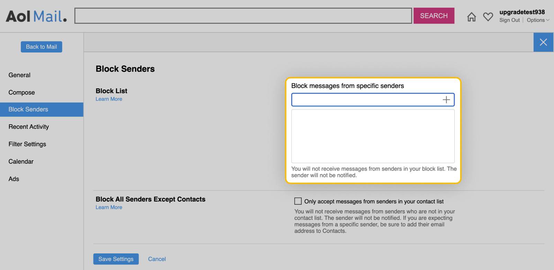The image size is (554, 270).
Task: Click the AOL Mail logo
Action: (36, 16)
